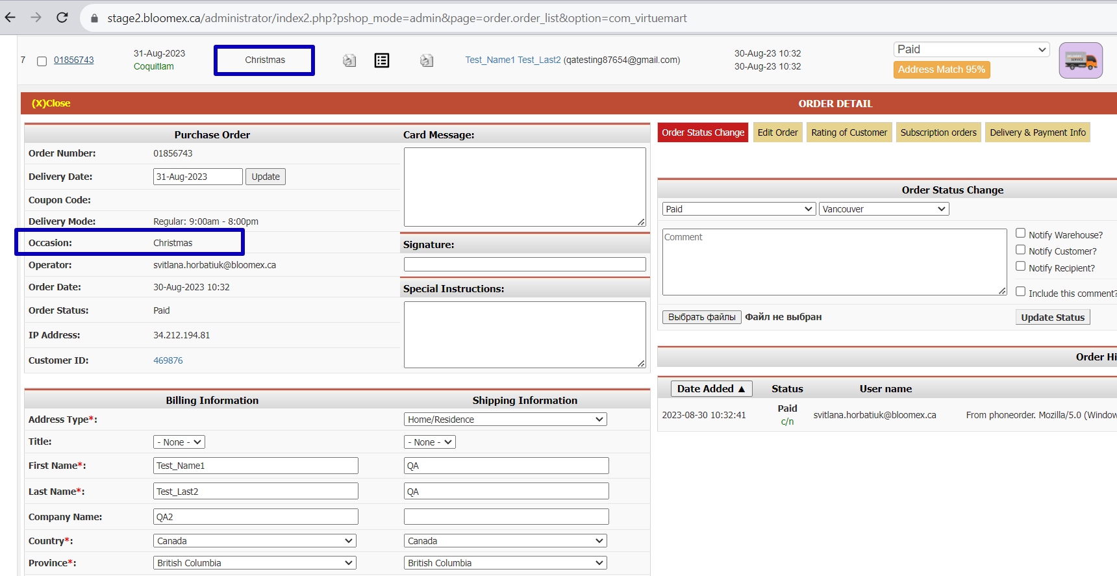Click the Update button next to delivery date
This screenshot has height=576, width=1117.
click(x=266, y=177)
